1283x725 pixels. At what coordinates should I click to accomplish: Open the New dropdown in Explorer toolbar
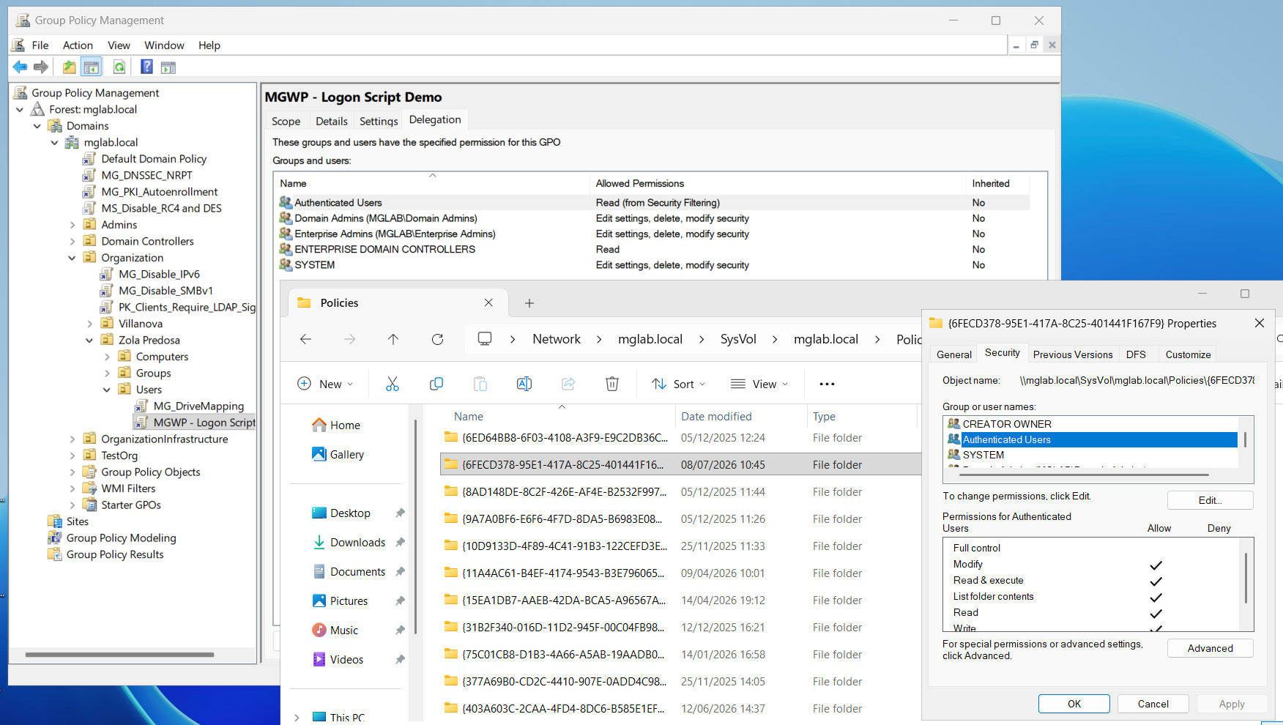pyautogui.click(x=326, y=384)
